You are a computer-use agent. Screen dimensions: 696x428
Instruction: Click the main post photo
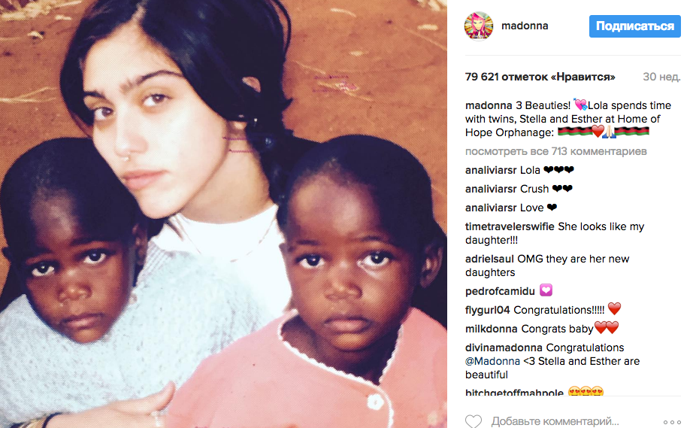[x=223, y=214]
